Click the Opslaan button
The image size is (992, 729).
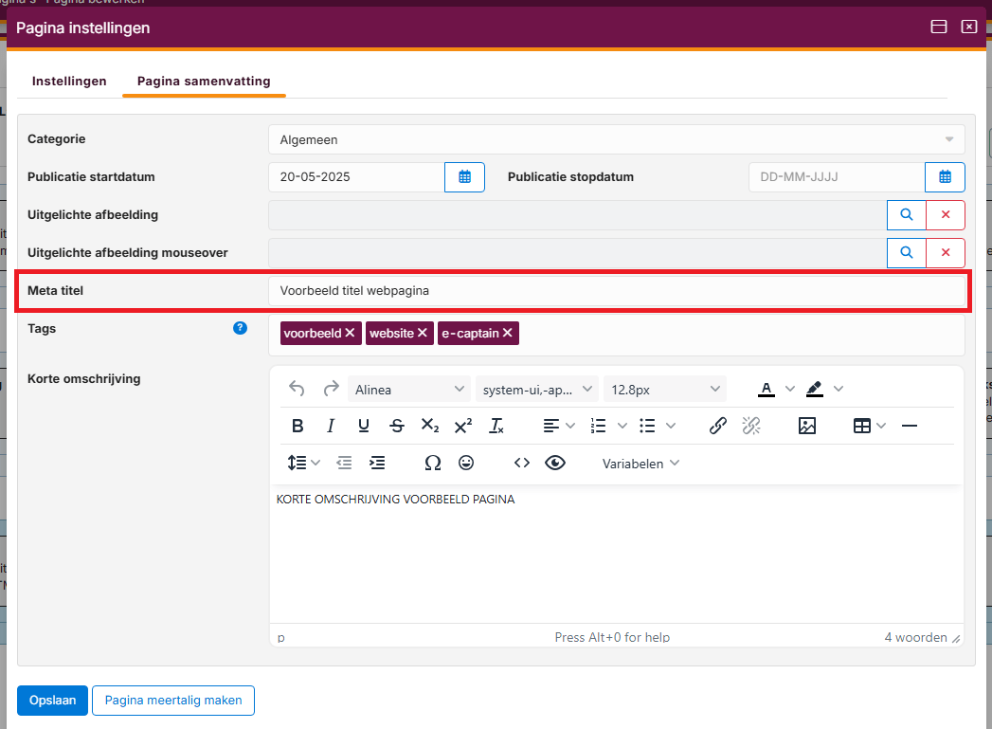[x=52, y=701]
